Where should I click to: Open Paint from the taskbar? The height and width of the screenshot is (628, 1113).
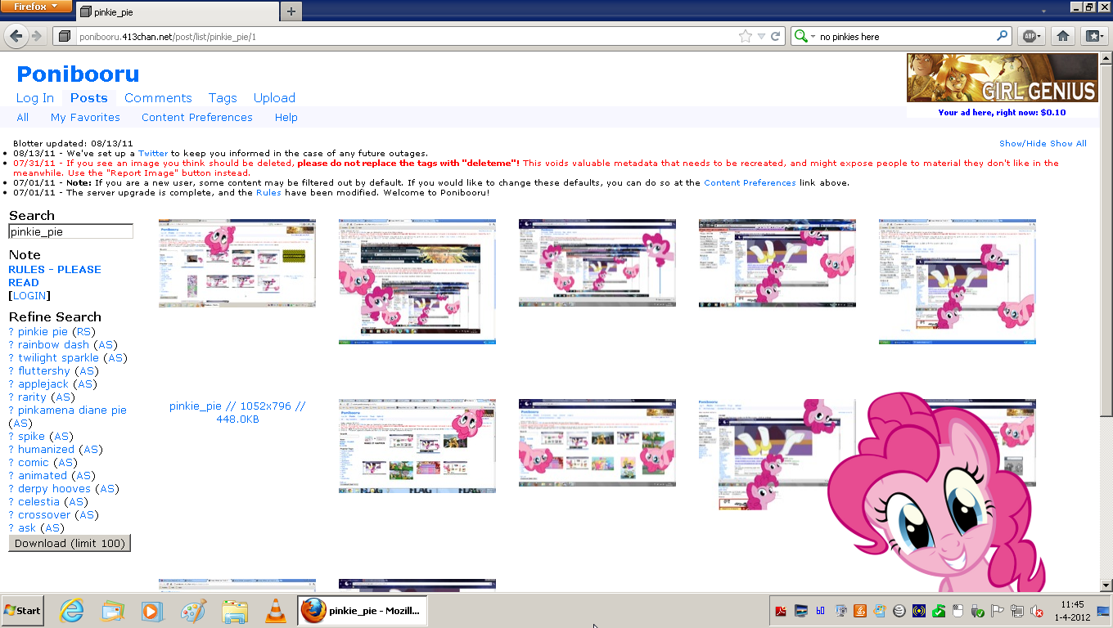(193, 611)
